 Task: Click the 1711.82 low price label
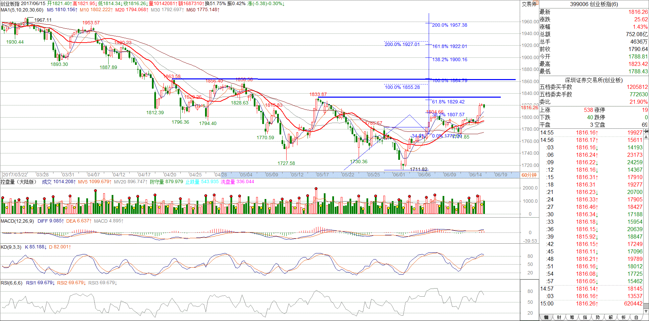419,169
